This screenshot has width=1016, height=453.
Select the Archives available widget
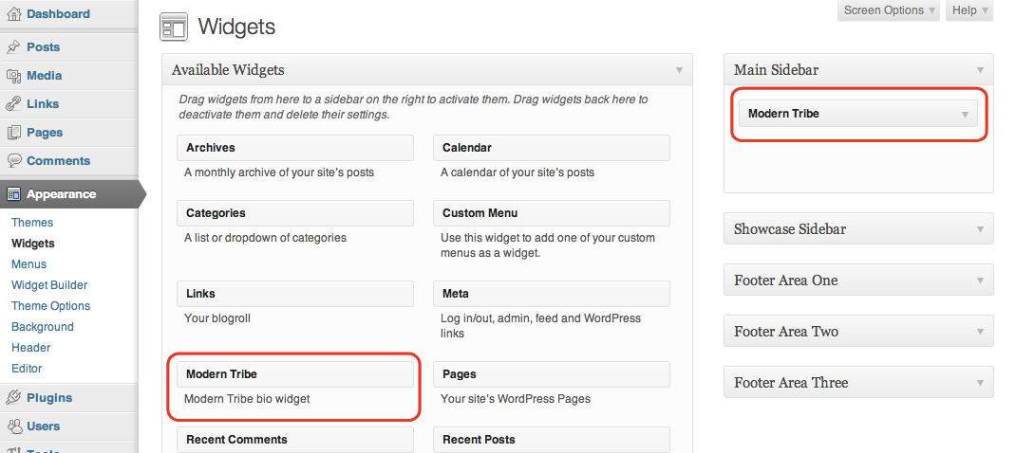(x=294, y=148)
